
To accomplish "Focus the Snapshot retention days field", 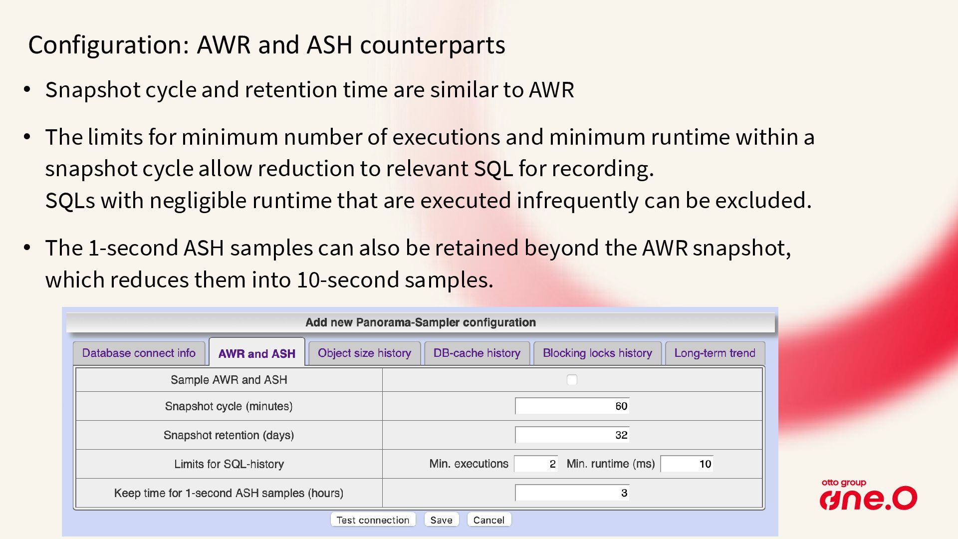I will click(x=572, y=435).
